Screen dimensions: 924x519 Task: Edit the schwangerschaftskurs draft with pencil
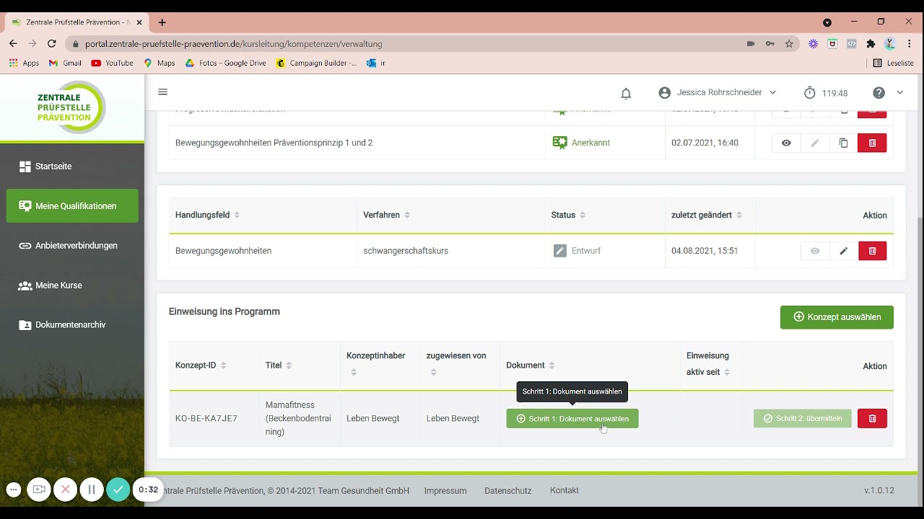(843, 251)
